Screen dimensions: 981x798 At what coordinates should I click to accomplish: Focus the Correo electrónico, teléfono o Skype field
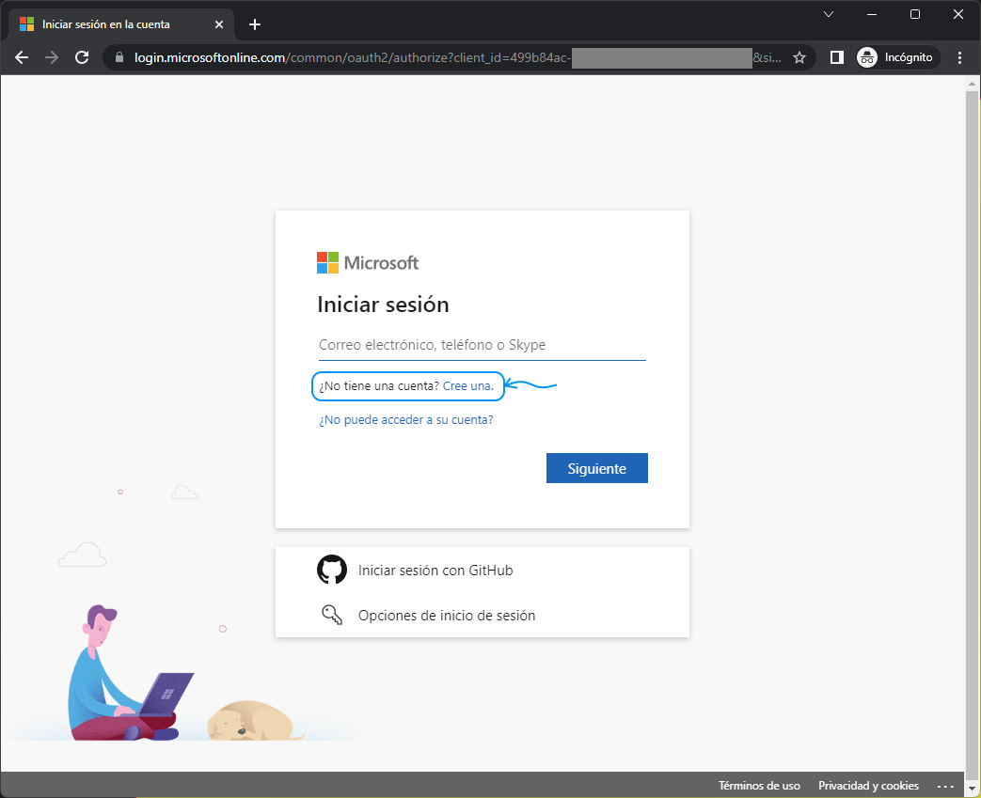tap(482, 345)
